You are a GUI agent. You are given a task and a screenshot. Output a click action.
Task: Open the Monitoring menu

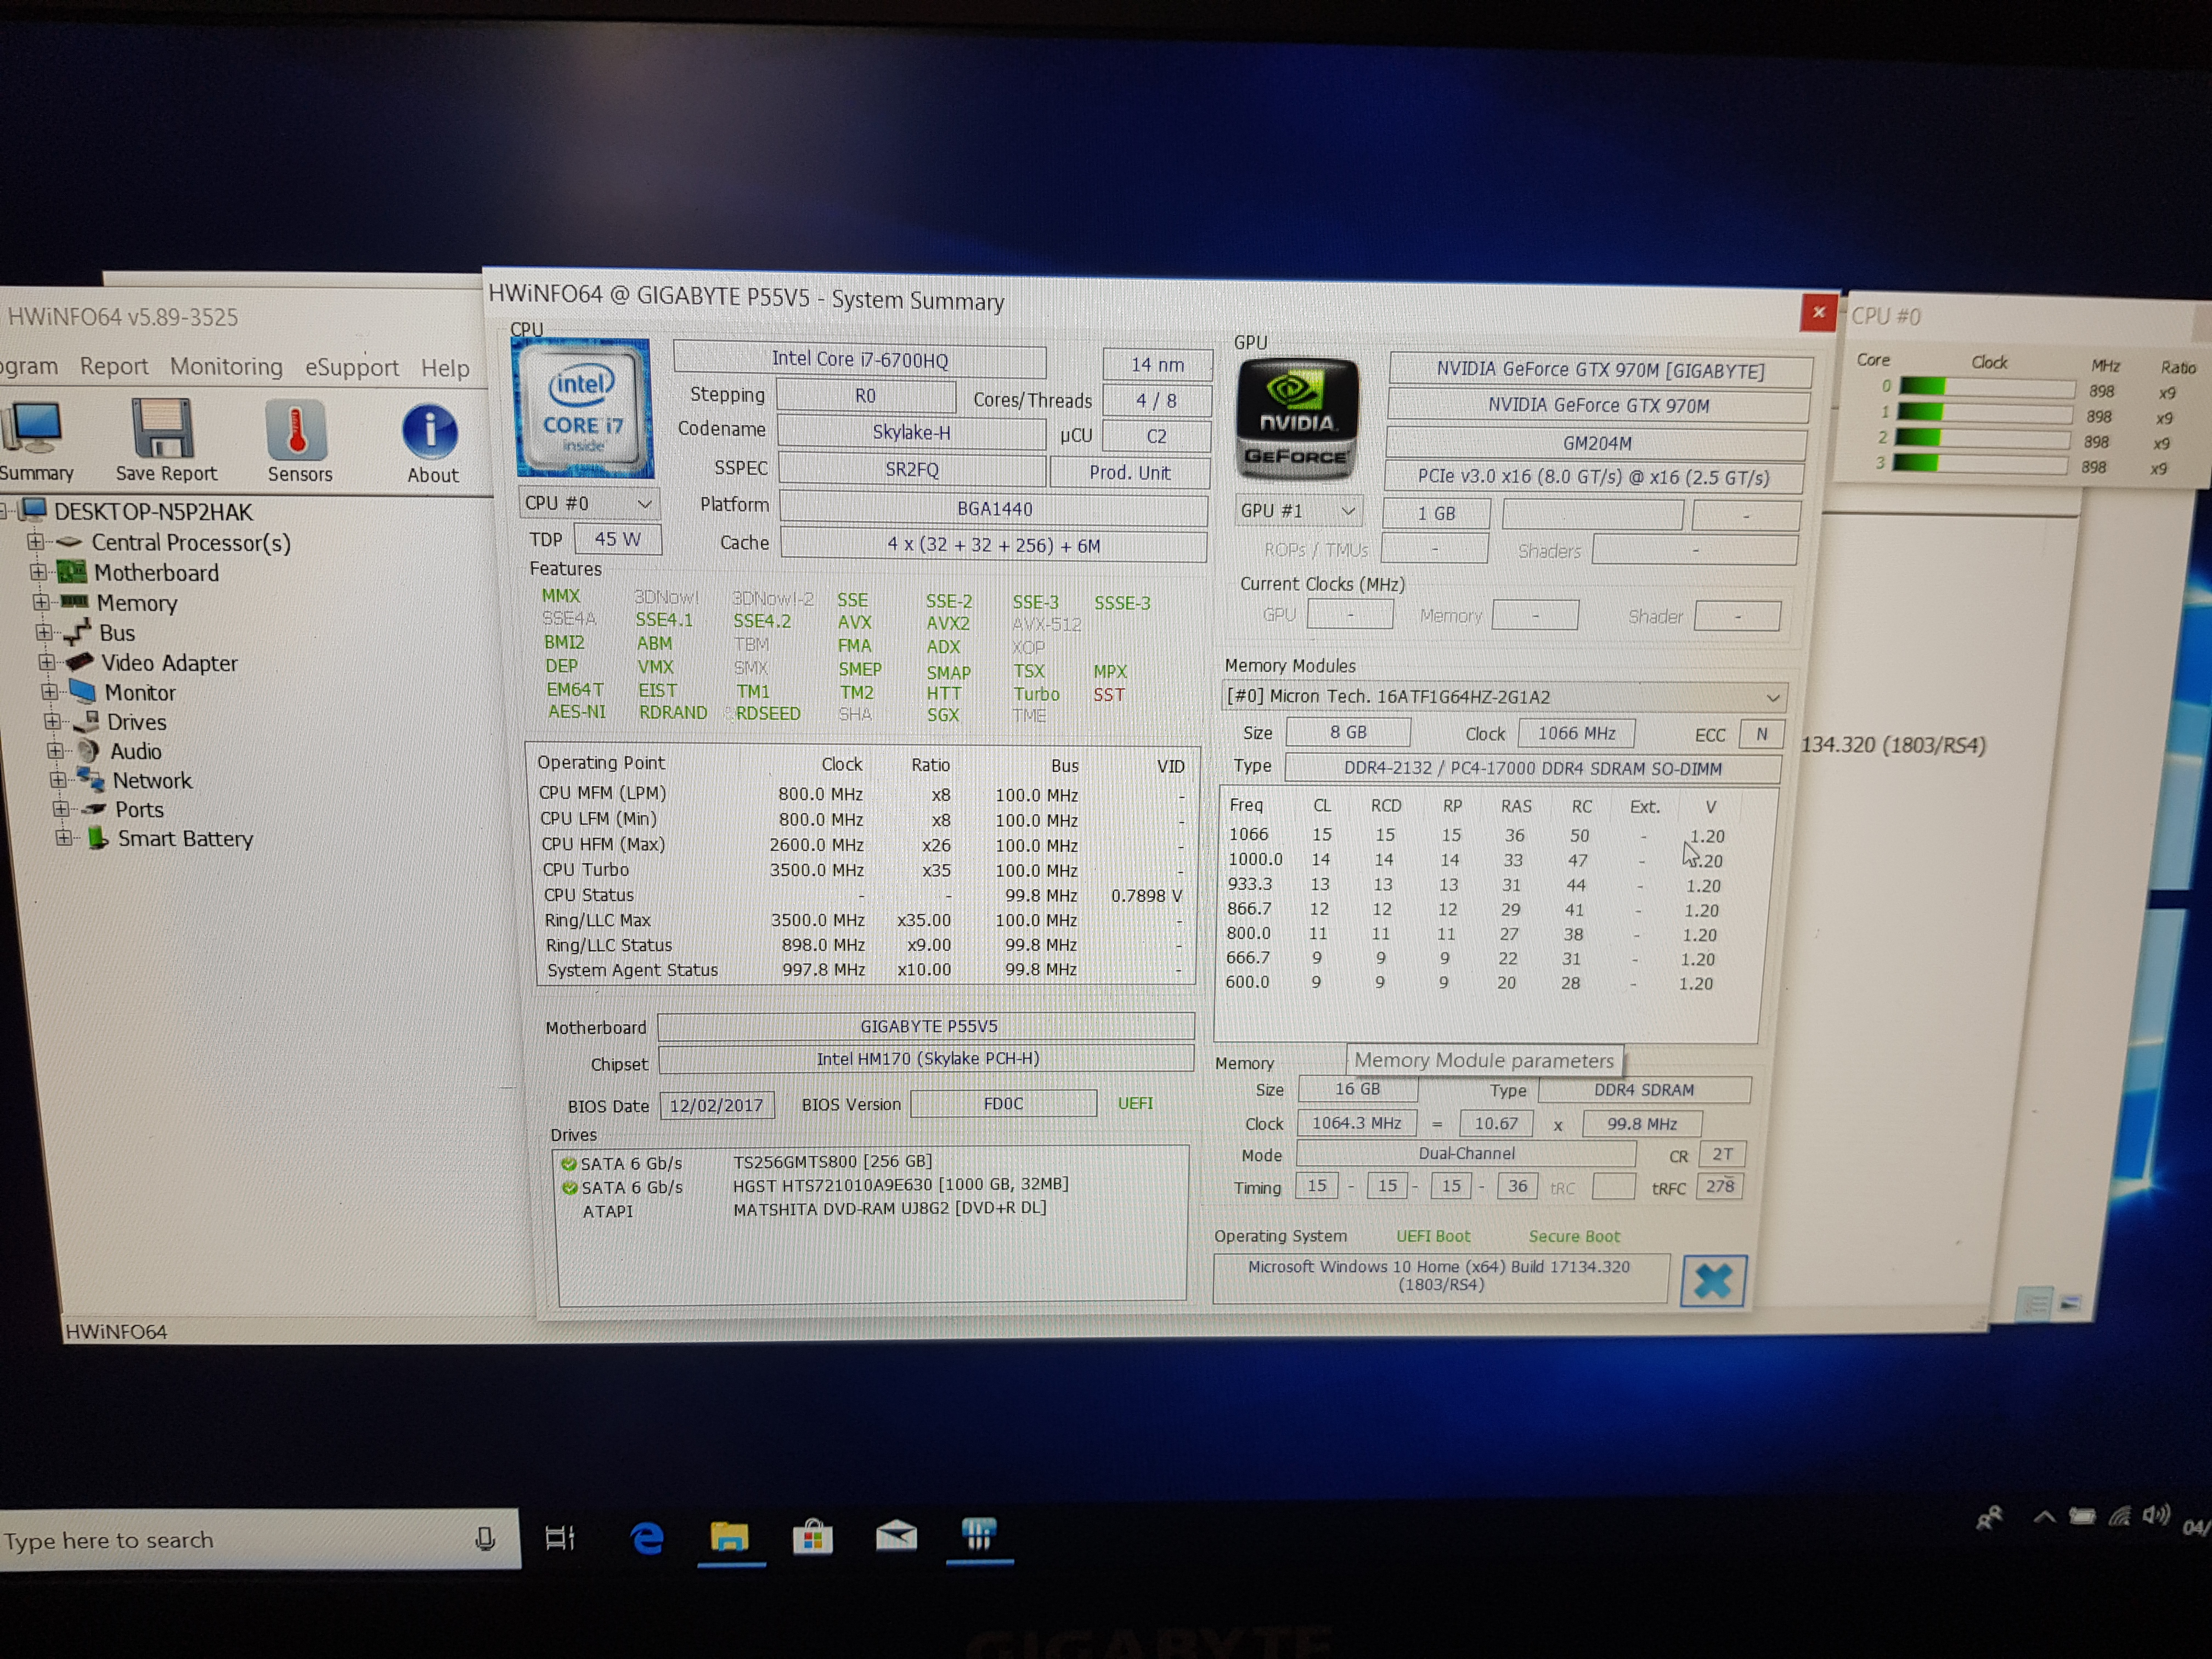(226, 366)
